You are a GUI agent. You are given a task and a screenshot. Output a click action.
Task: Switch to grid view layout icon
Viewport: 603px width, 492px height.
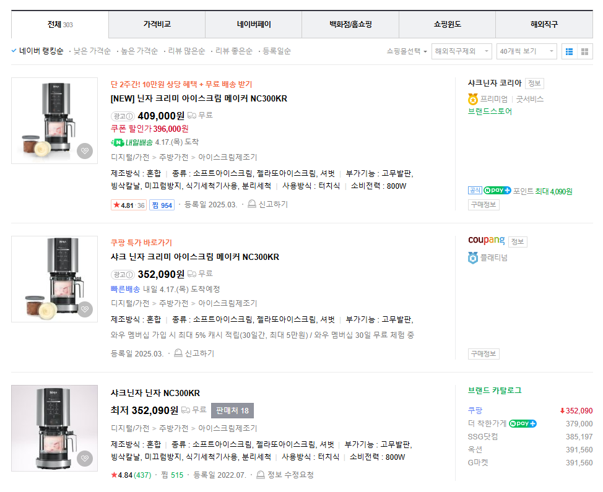coord(584,51)
